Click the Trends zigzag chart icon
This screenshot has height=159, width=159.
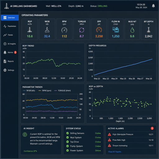click(x=5, y=35)
